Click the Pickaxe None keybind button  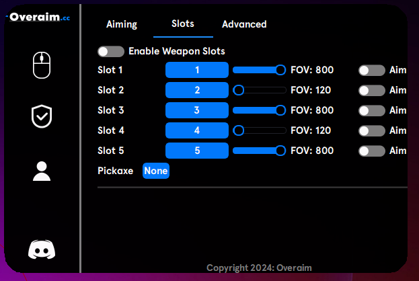(156, 171)
